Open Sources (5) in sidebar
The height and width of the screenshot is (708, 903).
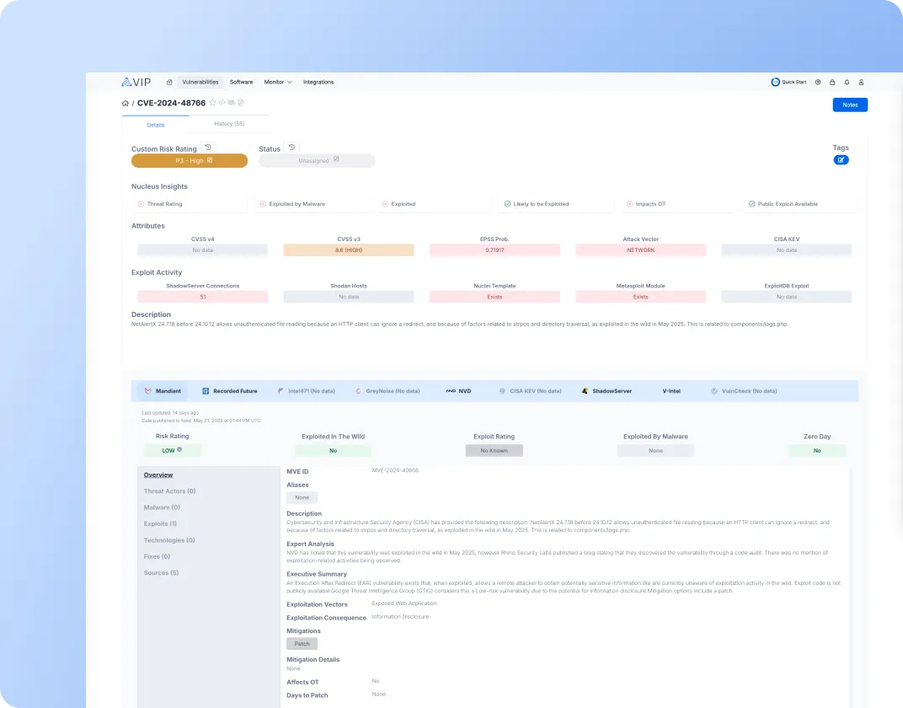[161, 572]
